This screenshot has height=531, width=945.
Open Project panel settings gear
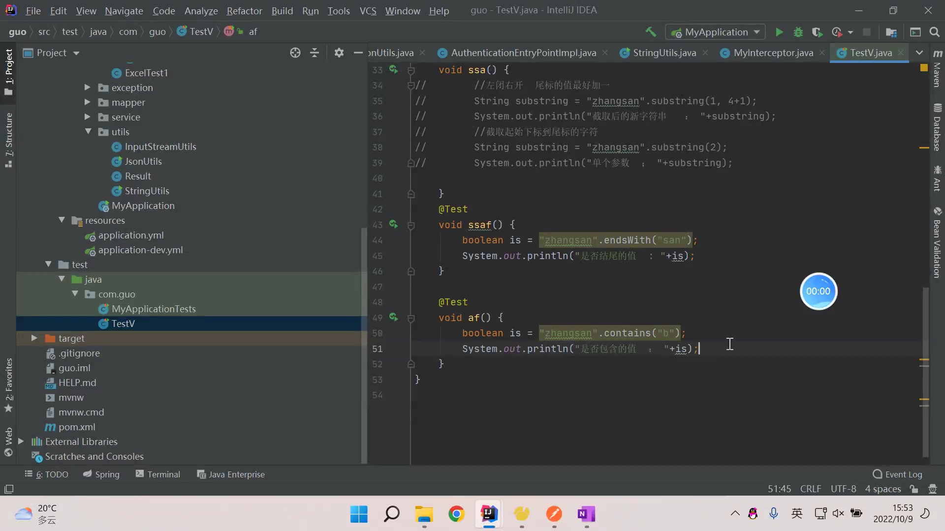(x=339, y=53)
